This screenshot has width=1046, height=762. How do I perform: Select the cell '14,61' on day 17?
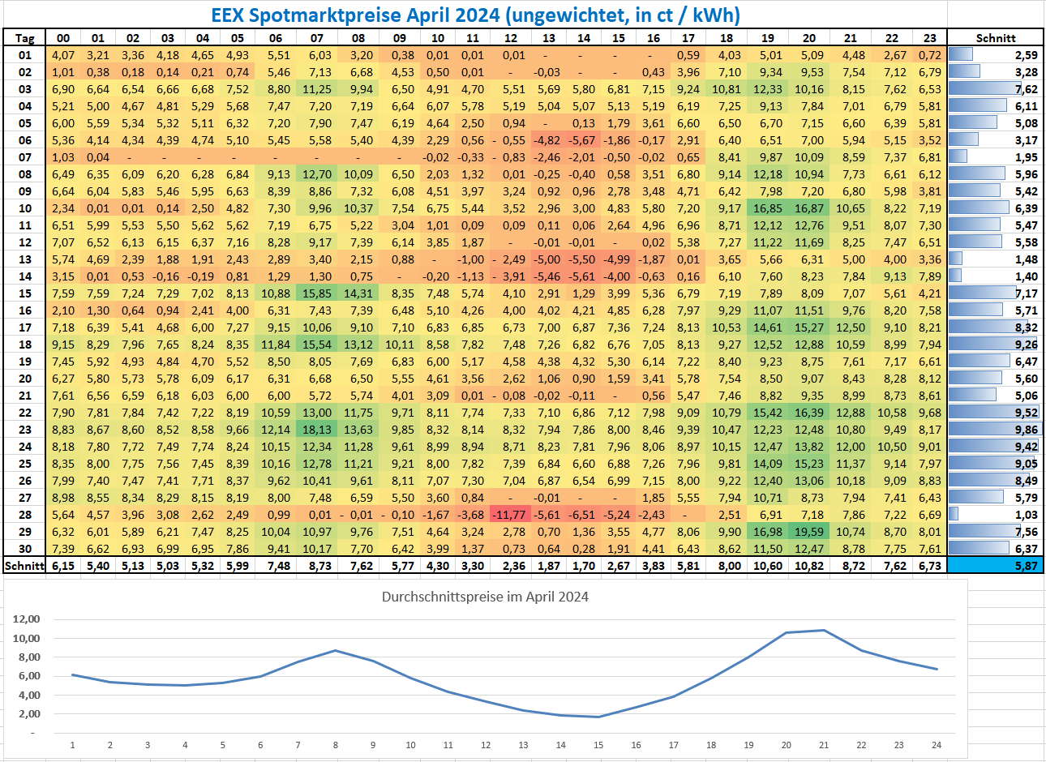(768, 327)
